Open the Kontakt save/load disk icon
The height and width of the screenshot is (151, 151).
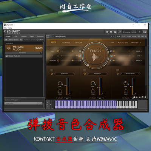tap(106, 32)
